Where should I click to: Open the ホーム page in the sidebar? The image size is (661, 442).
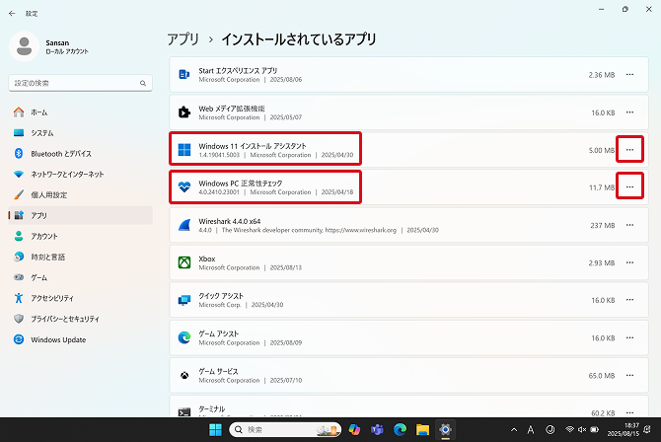[39, 111]
